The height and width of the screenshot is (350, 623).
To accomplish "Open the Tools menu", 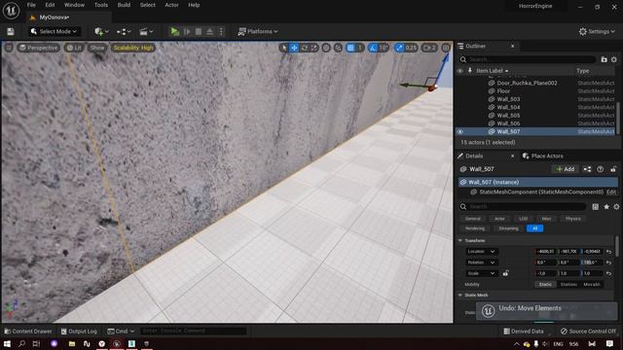I will click(x=101, y=5).
